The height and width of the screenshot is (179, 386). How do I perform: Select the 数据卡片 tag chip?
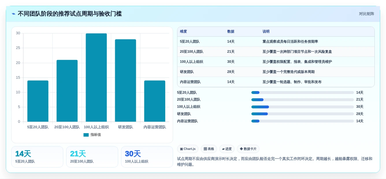click(x=248, y=149)
